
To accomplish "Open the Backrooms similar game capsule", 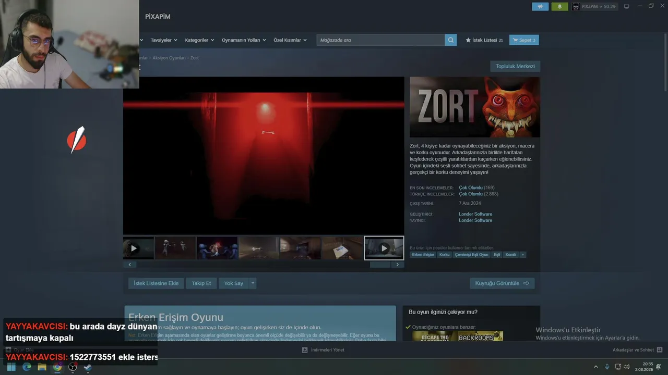I will tap(480, 336).
